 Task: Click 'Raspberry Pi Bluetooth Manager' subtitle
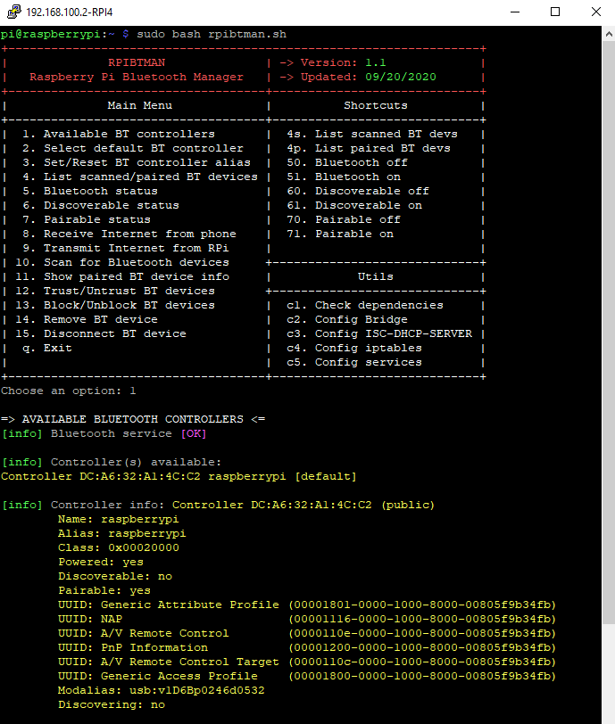(137, 77)
